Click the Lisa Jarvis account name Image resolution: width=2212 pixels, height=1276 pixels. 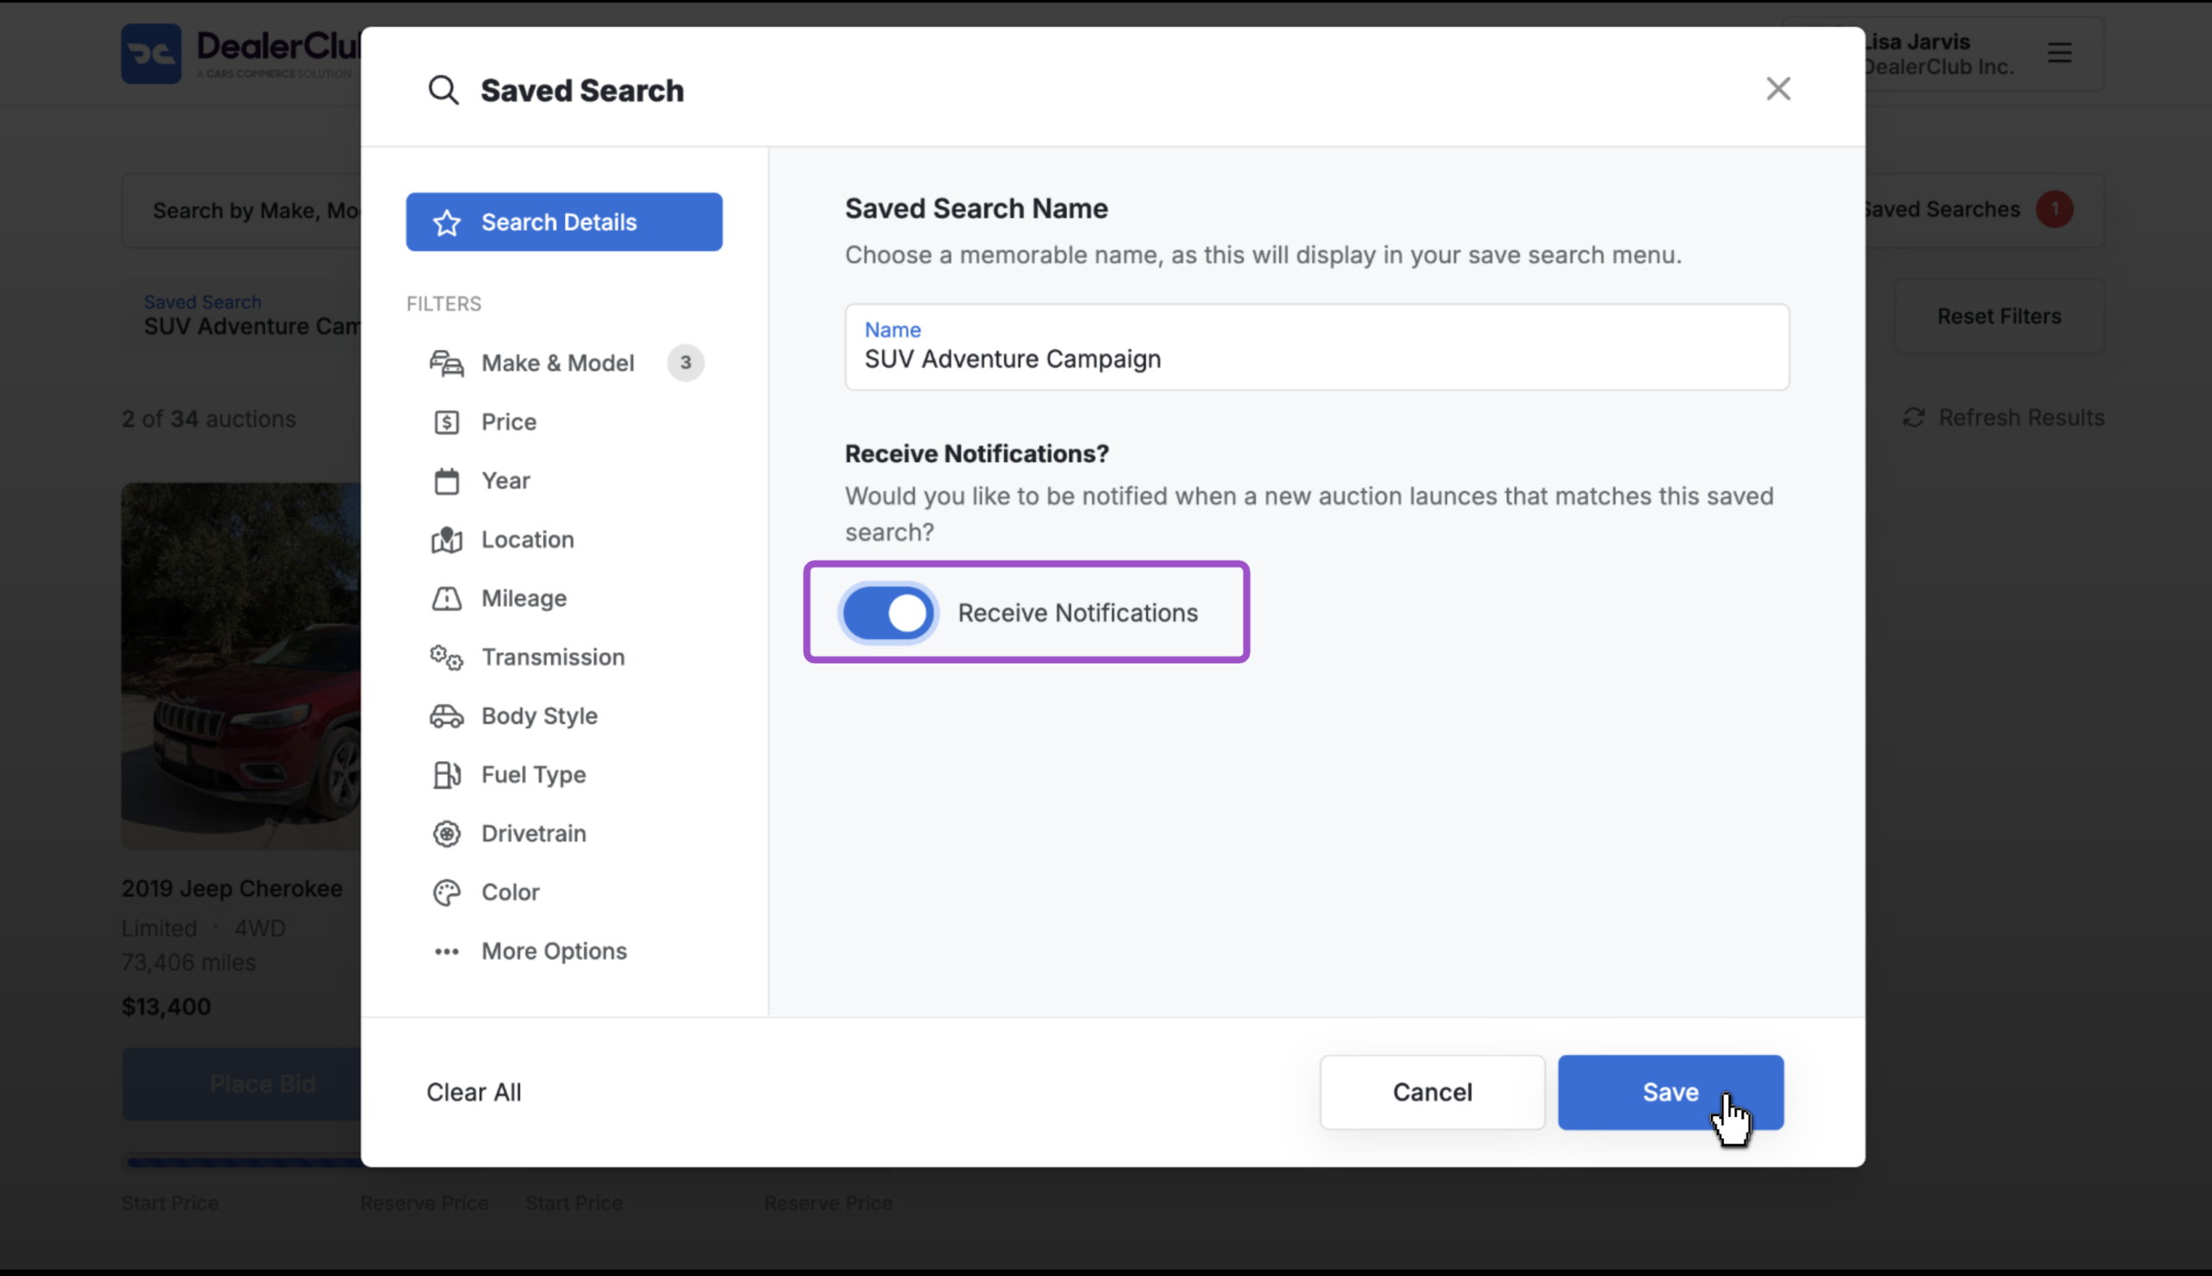pyautogui.click(x=1917, y=41)
